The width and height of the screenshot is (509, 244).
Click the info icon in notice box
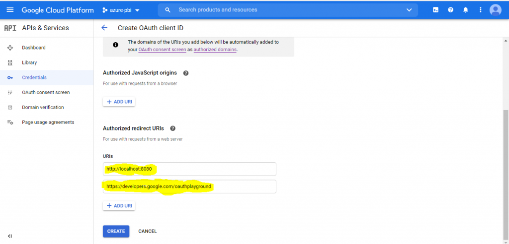(x=115, y=45)
